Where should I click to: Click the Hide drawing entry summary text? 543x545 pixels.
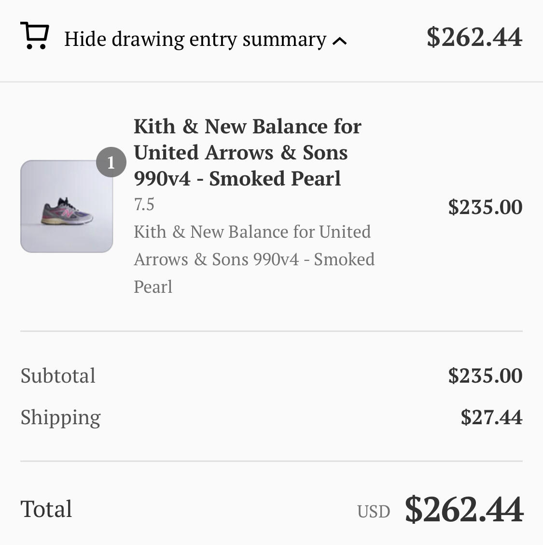click(195, 39)
